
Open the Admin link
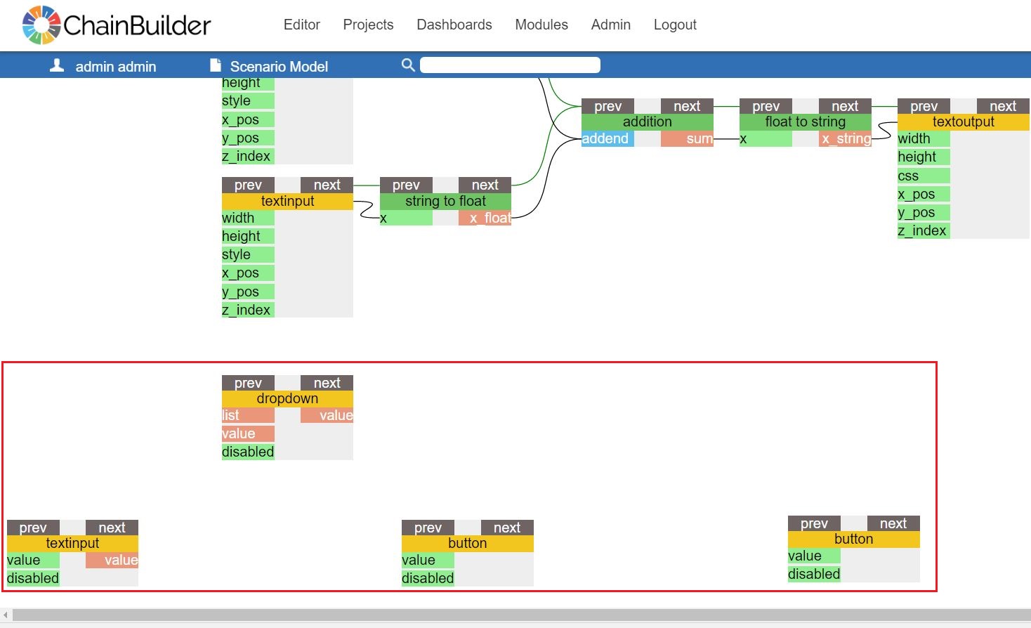point(610,25)
